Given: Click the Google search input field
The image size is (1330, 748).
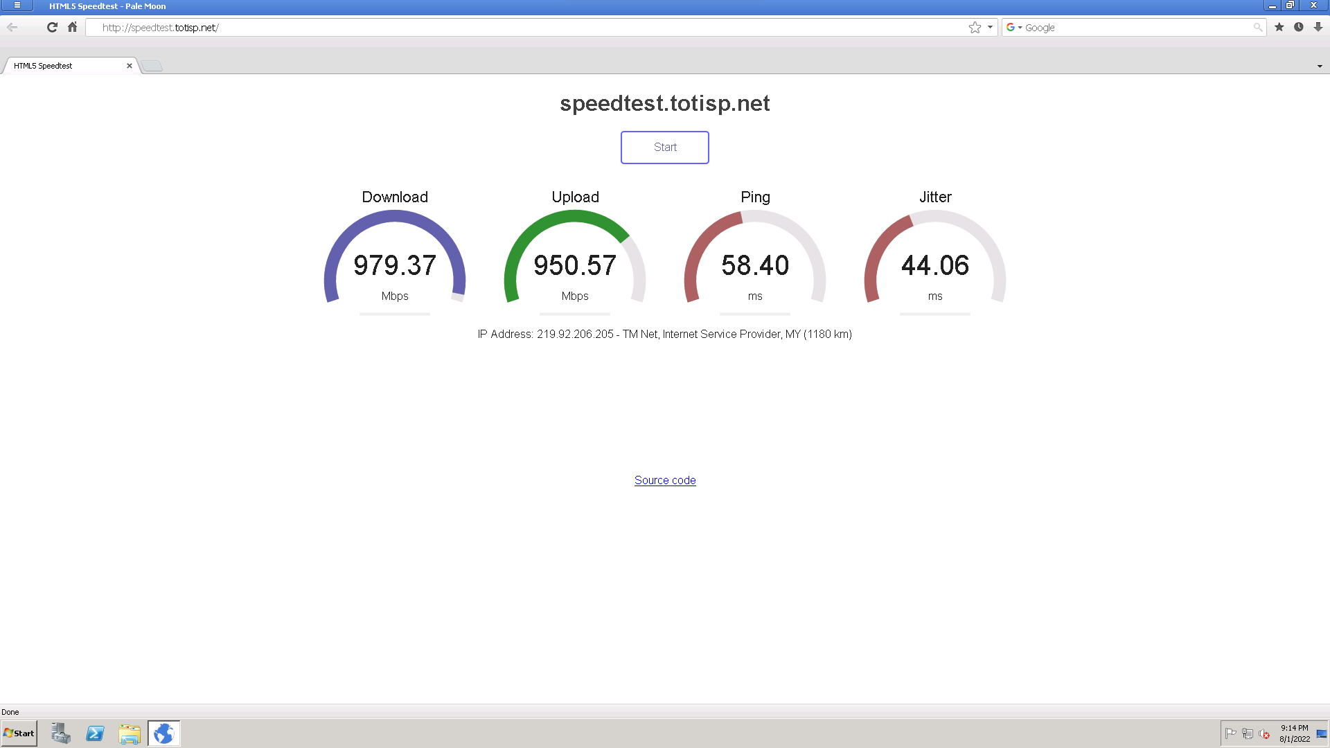Looking at the screenshot, I should point(1137,27).
